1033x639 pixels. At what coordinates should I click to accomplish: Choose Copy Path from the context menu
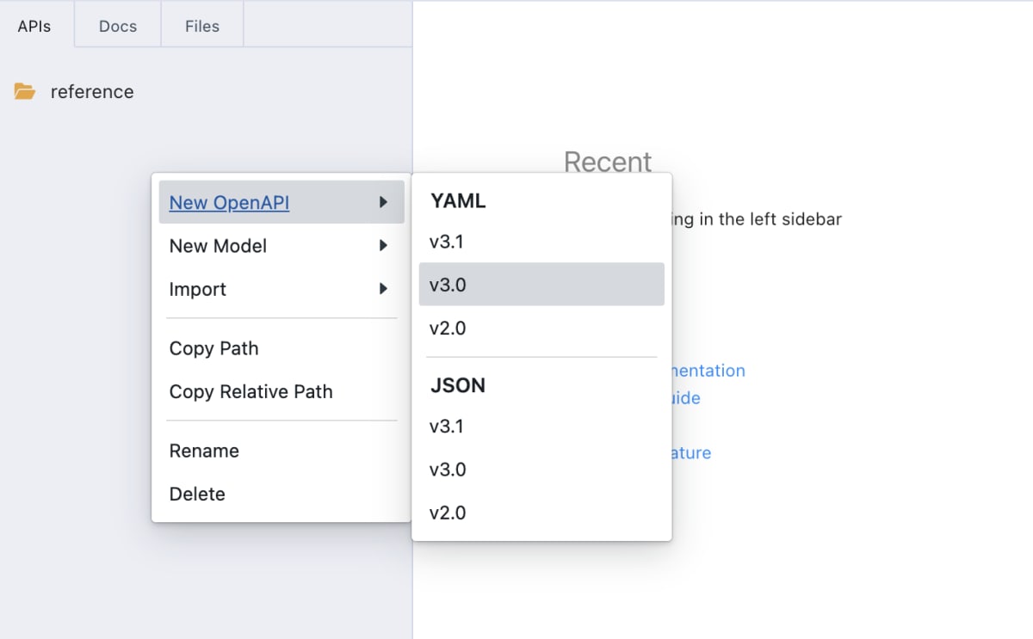pos(213,348)
